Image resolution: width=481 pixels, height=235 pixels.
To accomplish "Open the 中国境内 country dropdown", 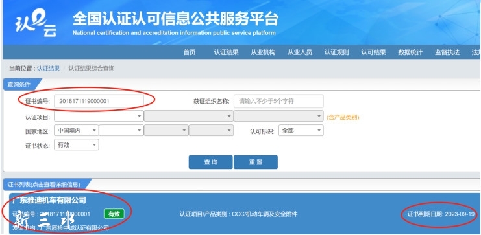I will [77, 130].
